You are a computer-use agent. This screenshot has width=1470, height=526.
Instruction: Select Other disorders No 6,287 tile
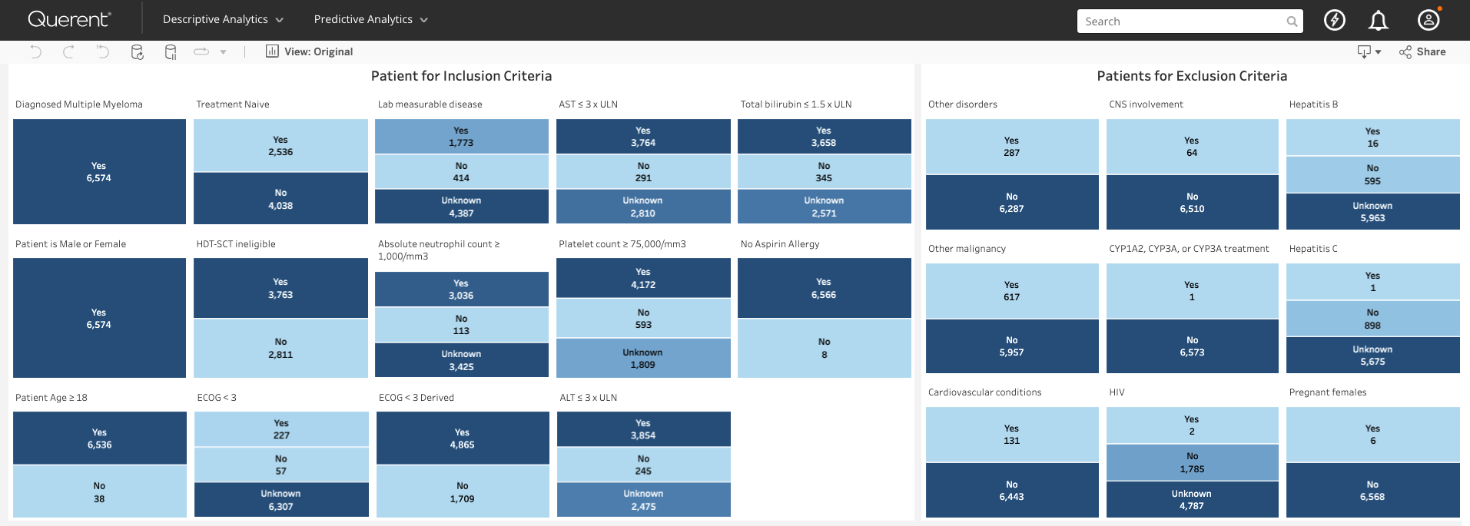pos(1012,202)
